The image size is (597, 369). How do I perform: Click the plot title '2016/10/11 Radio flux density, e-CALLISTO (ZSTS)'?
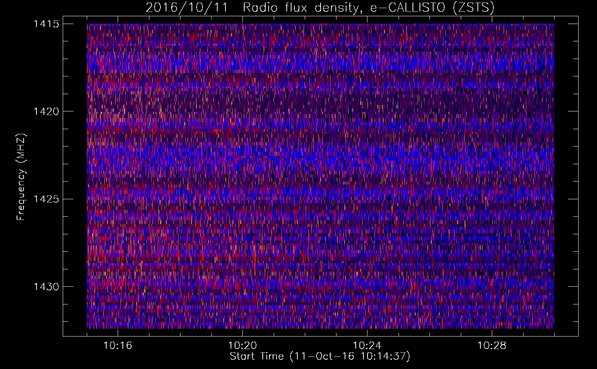pos(320,8)
